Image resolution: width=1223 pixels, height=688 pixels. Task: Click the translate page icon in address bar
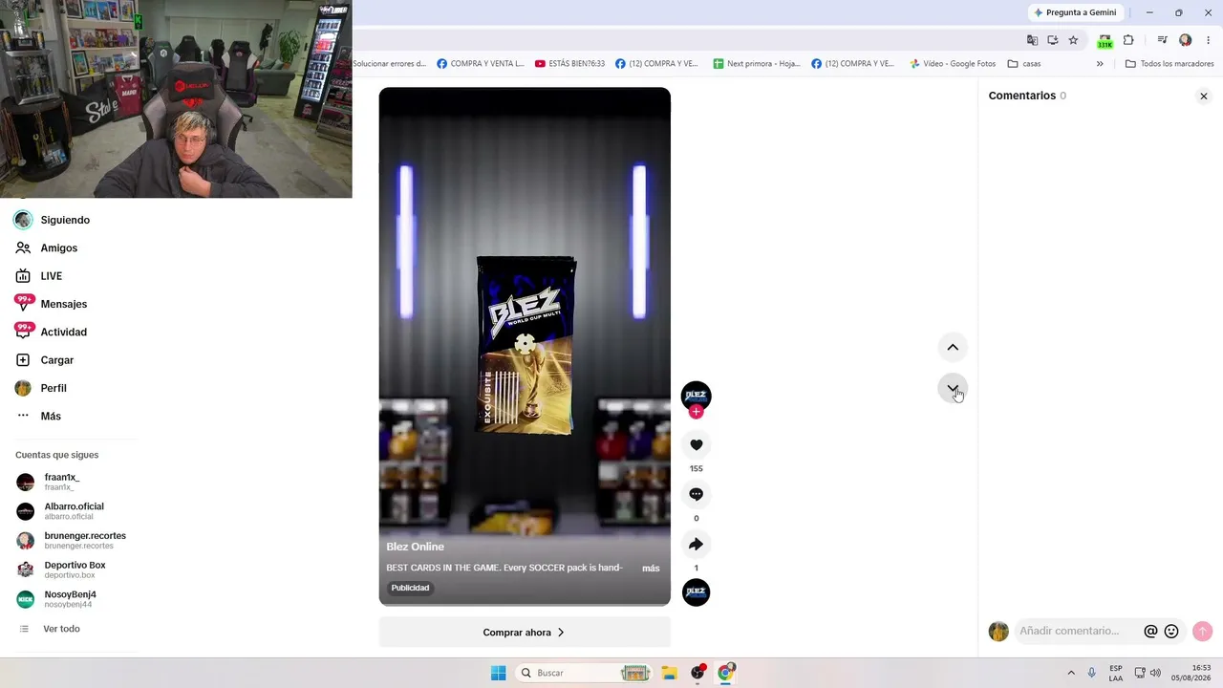1032,40
